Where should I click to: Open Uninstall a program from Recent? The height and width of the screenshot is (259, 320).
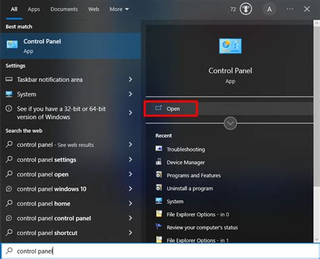click(190, 188)
